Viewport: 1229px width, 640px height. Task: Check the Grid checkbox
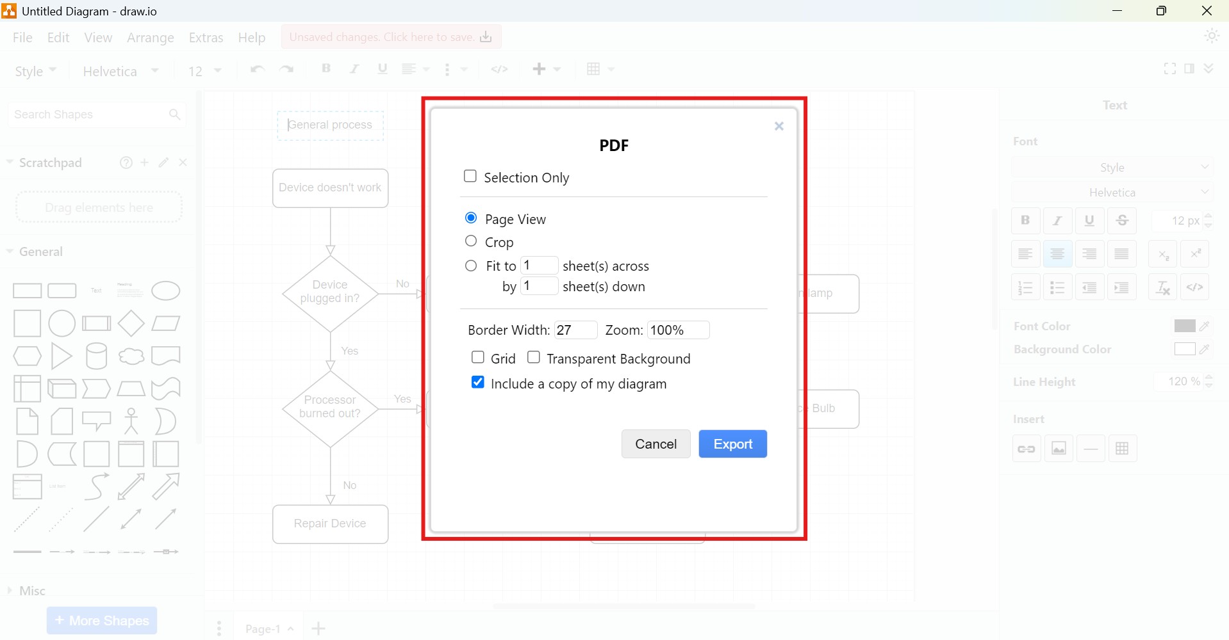click(477, 357)
